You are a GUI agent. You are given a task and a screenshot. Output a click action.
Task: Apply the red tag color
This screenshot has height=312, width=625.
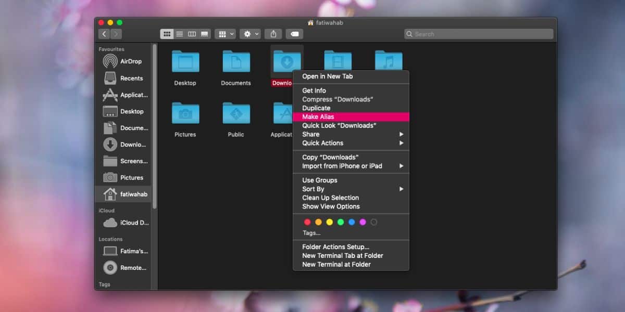coord(307,222)
